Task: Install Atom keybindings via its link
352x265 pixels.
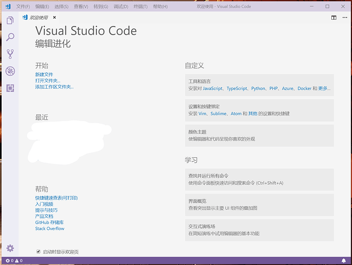Action: (236, 114)
